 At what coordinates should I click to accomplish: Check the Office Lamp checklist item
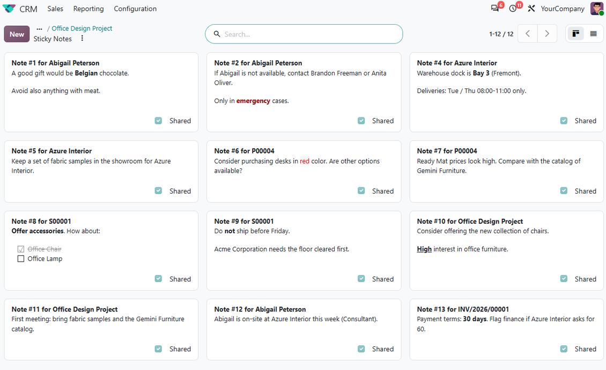21,258
